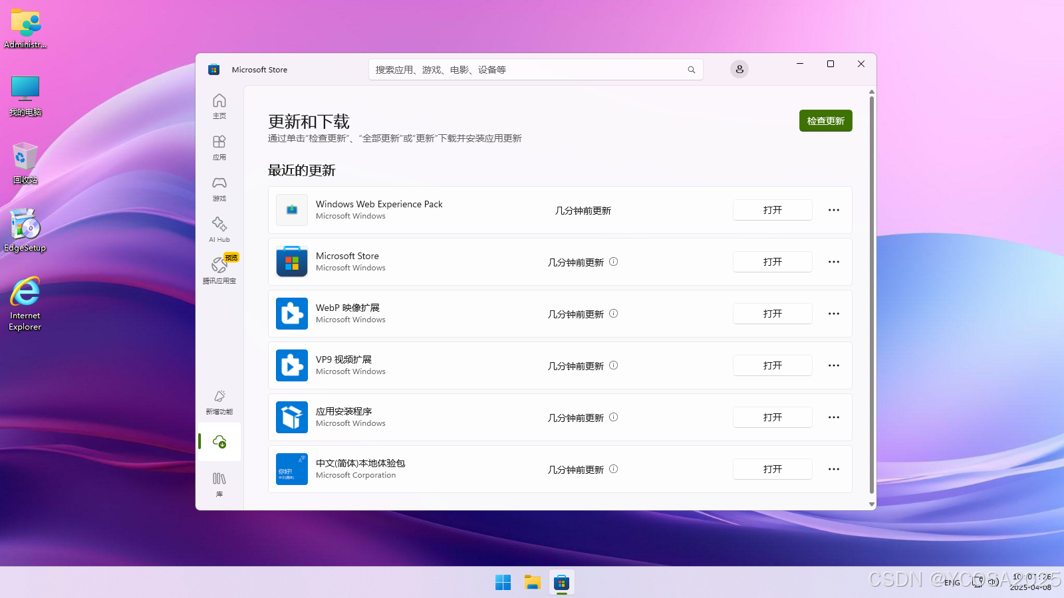Go to the Home (主页) sidebar tab

click(219, 106)
